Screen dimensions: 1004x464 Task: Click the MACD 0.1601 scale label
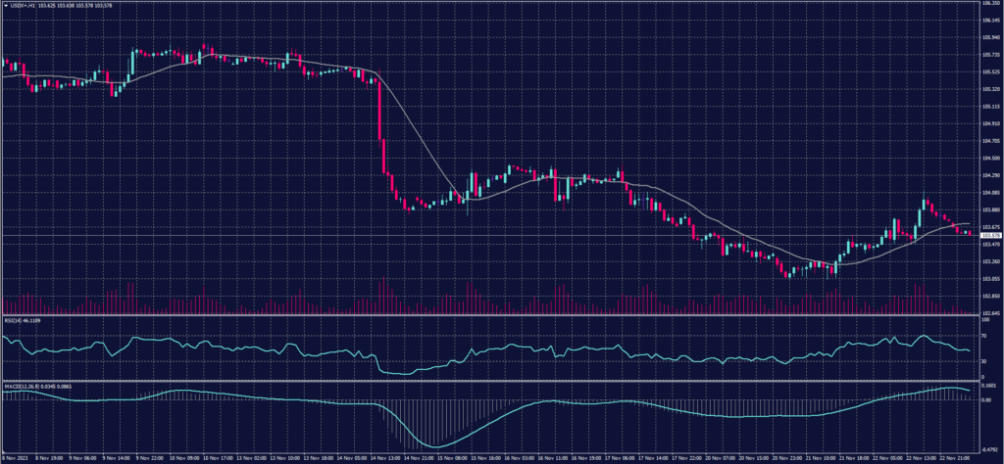pos(987,385)
